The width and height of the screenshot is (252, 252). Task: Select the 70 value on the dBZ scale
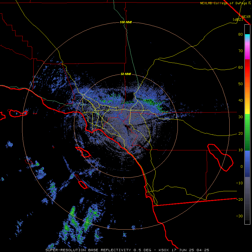point(241,51)
